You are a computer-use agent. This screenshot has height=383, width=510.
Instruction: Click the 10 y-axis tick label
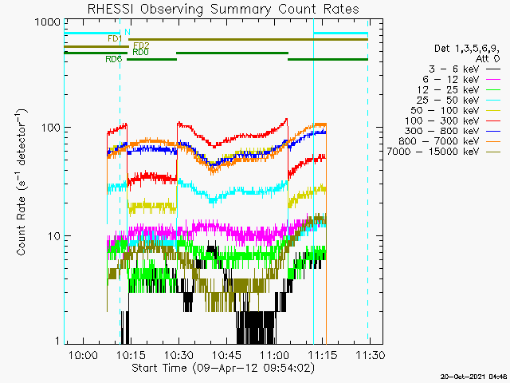[54, 236]
